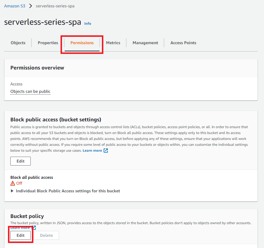264x248 pixels.
Task: Select the Permissions tab
Action: click(82, 43)
